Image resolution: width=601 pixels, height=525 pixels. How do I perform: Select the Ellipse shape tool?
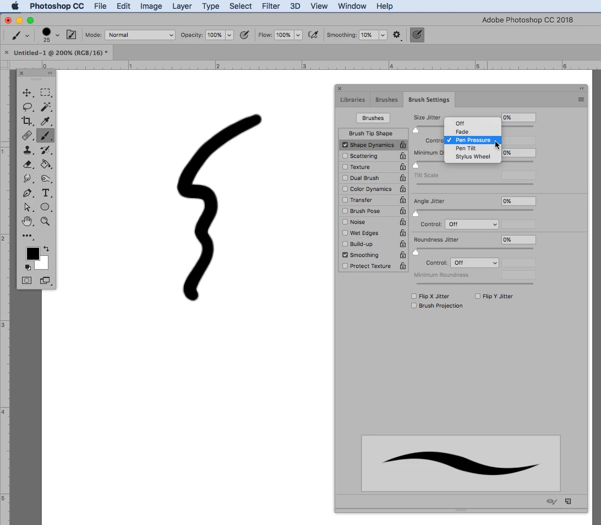point(45,207)
